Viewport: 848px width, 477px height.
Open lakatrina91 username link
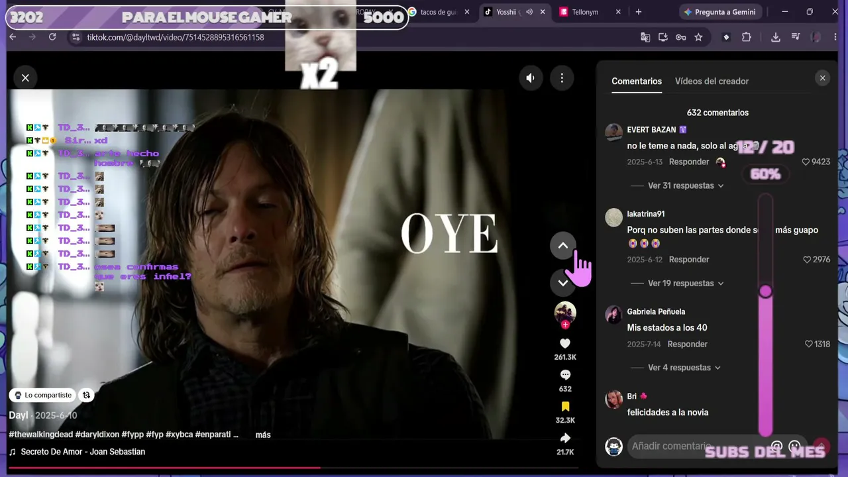click(x=646, y=214)
